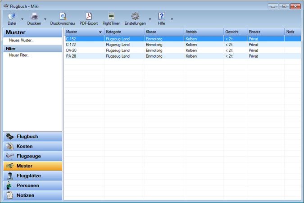Open Druckvorschau print preview icon
The height and width of the screenshot is (203, 304).
tap(63, 16)
